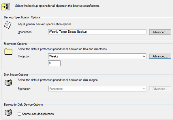This screenshot has width=173, height=120.
Task: Open the Disk Image Protection dropdown showing Permanent
Action: coord(97,89)
